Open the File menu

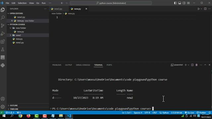[7, 3]
